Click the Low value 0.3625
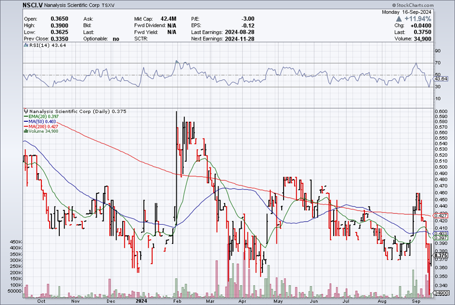This screenshot has height=305, width=455. click(x=60, y=32)
